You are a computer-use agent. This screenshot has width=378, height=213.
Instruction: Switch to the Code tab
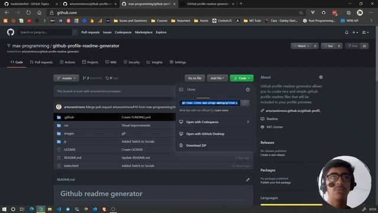click(17, 62)
